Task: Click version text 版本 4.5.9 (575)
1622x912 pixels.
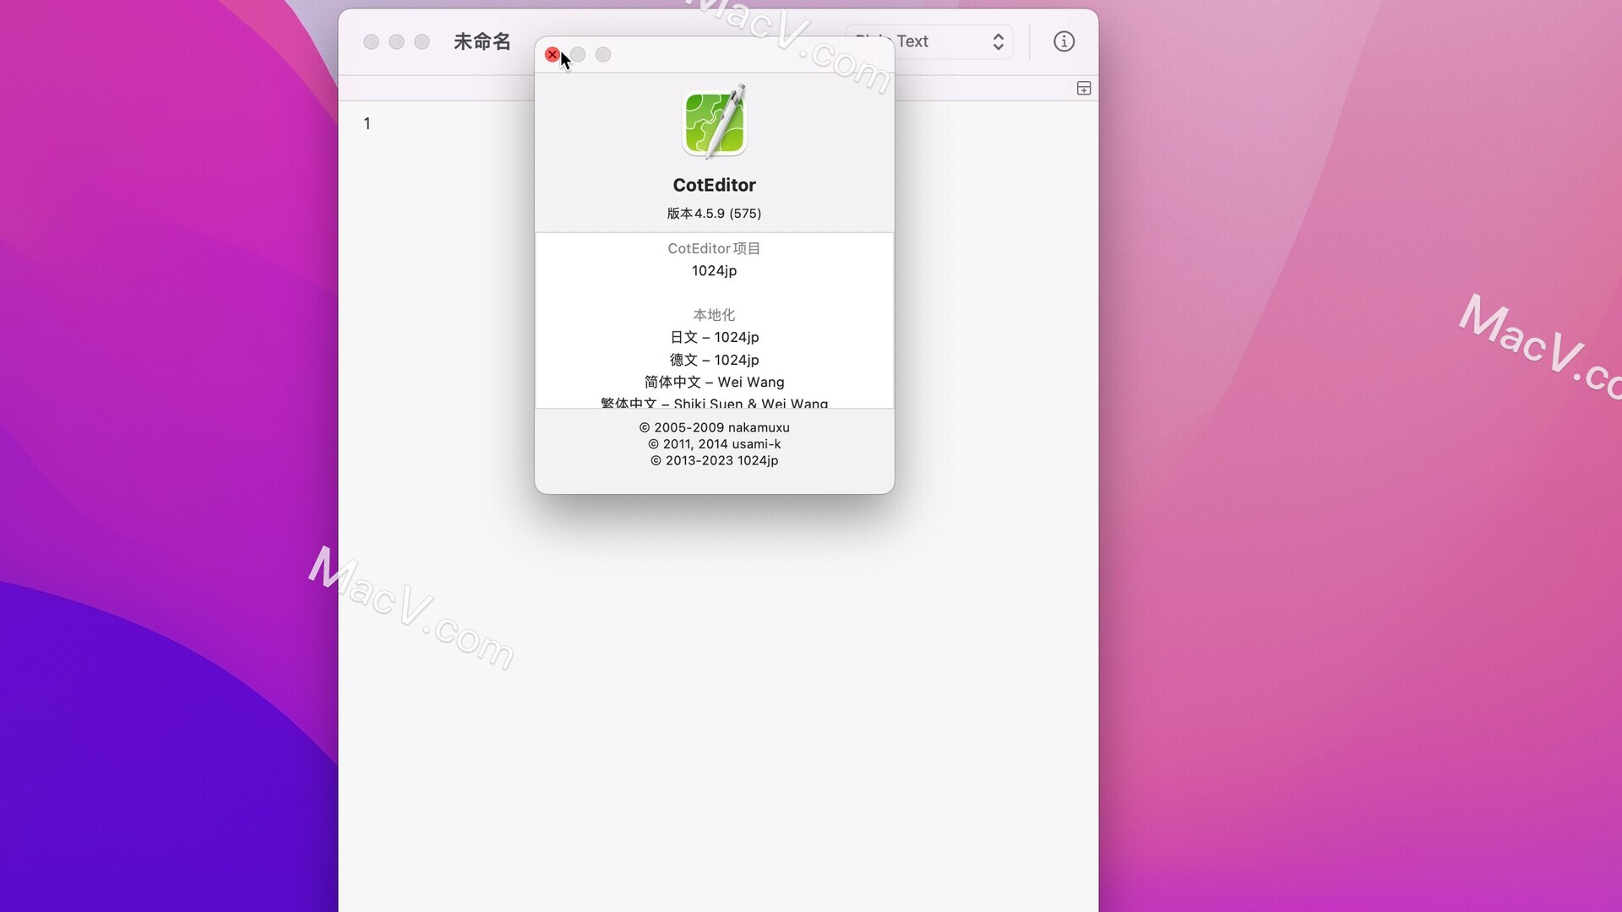Action: (715, 214)
